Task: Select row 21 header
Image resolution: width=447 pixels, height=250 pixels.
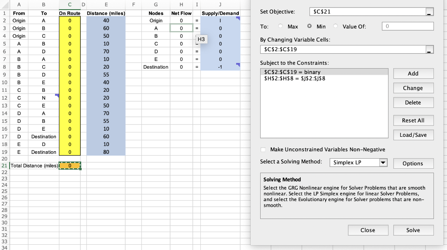Action: tap(4, 166)
